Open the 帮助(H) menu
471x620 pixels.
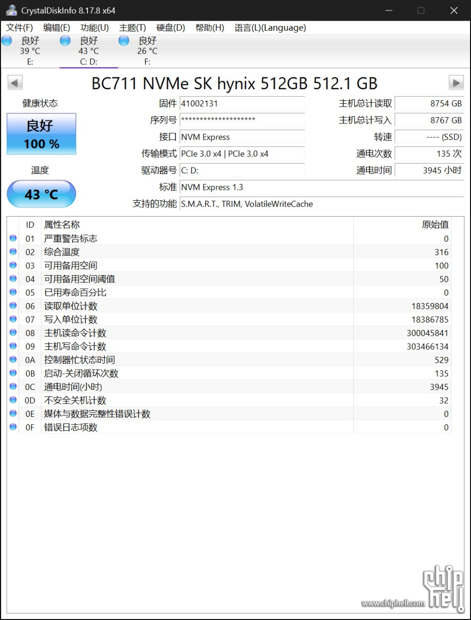tap(210, 28)
